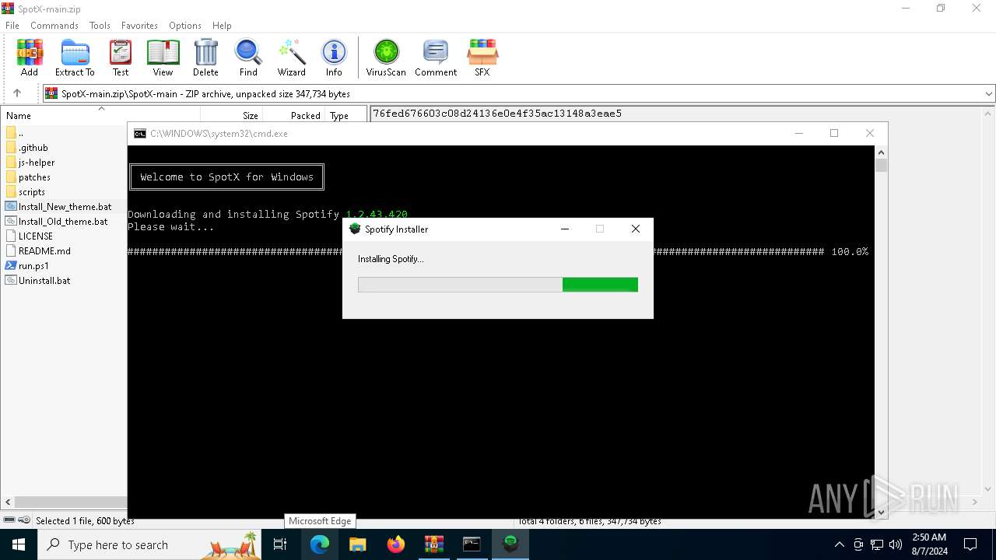
Task: Click the Extract To toolbar icon
Action: click(75, 58)
